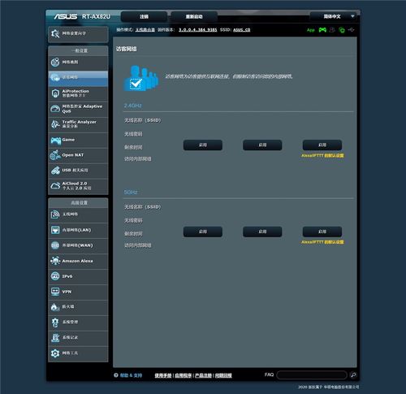Image resolution: width=406 pixels, height=394 pixels.
Task: Open the Amazon Alexa settings page
Action: 78,261
